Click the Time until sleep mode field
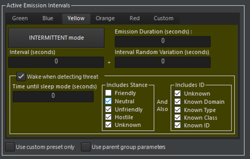The width and height of the screenshot is (250, 159). 53,96
